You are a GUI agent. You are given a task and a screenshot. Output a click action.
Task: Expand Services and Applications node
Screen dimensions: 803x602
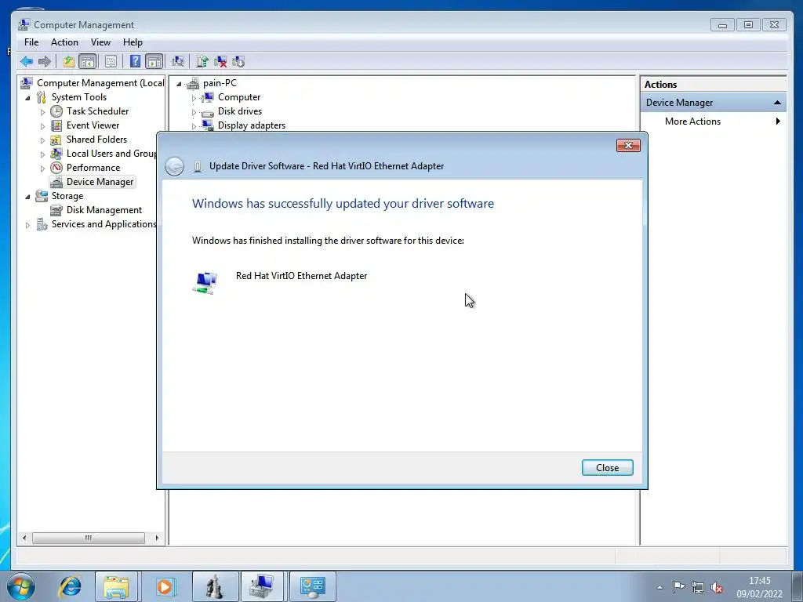click(x=27, y=225)
